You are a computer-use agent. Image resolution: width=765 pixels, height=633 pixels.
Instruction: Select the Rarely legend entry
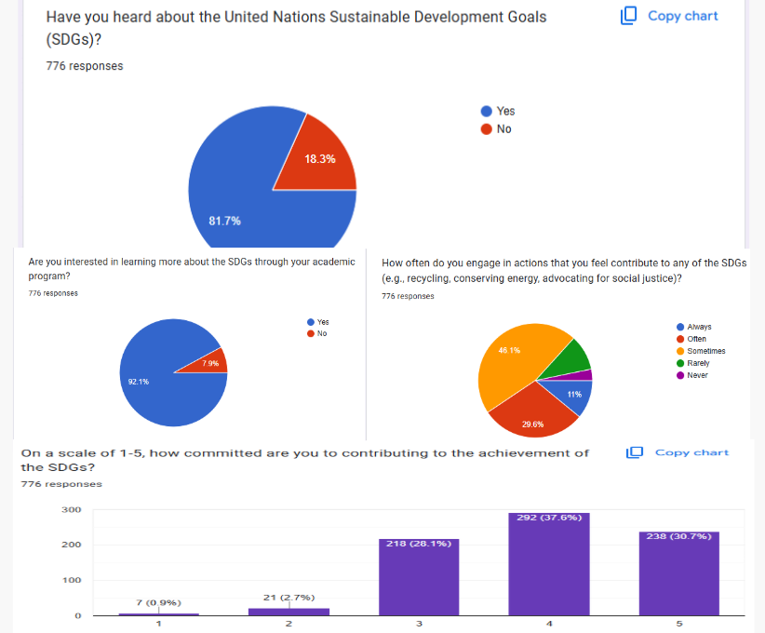point(697,363)
